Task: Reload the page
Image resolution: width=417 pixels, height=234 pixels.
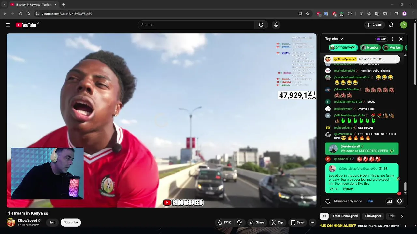Action: click(20, 14)
